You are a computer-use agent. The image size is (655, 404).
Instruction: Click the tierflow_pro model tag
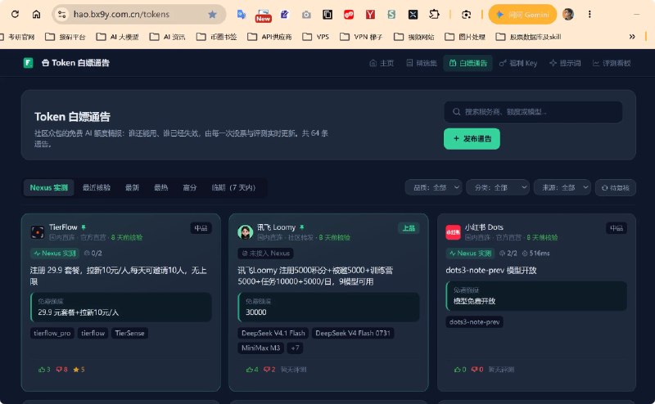click(52, 333)
